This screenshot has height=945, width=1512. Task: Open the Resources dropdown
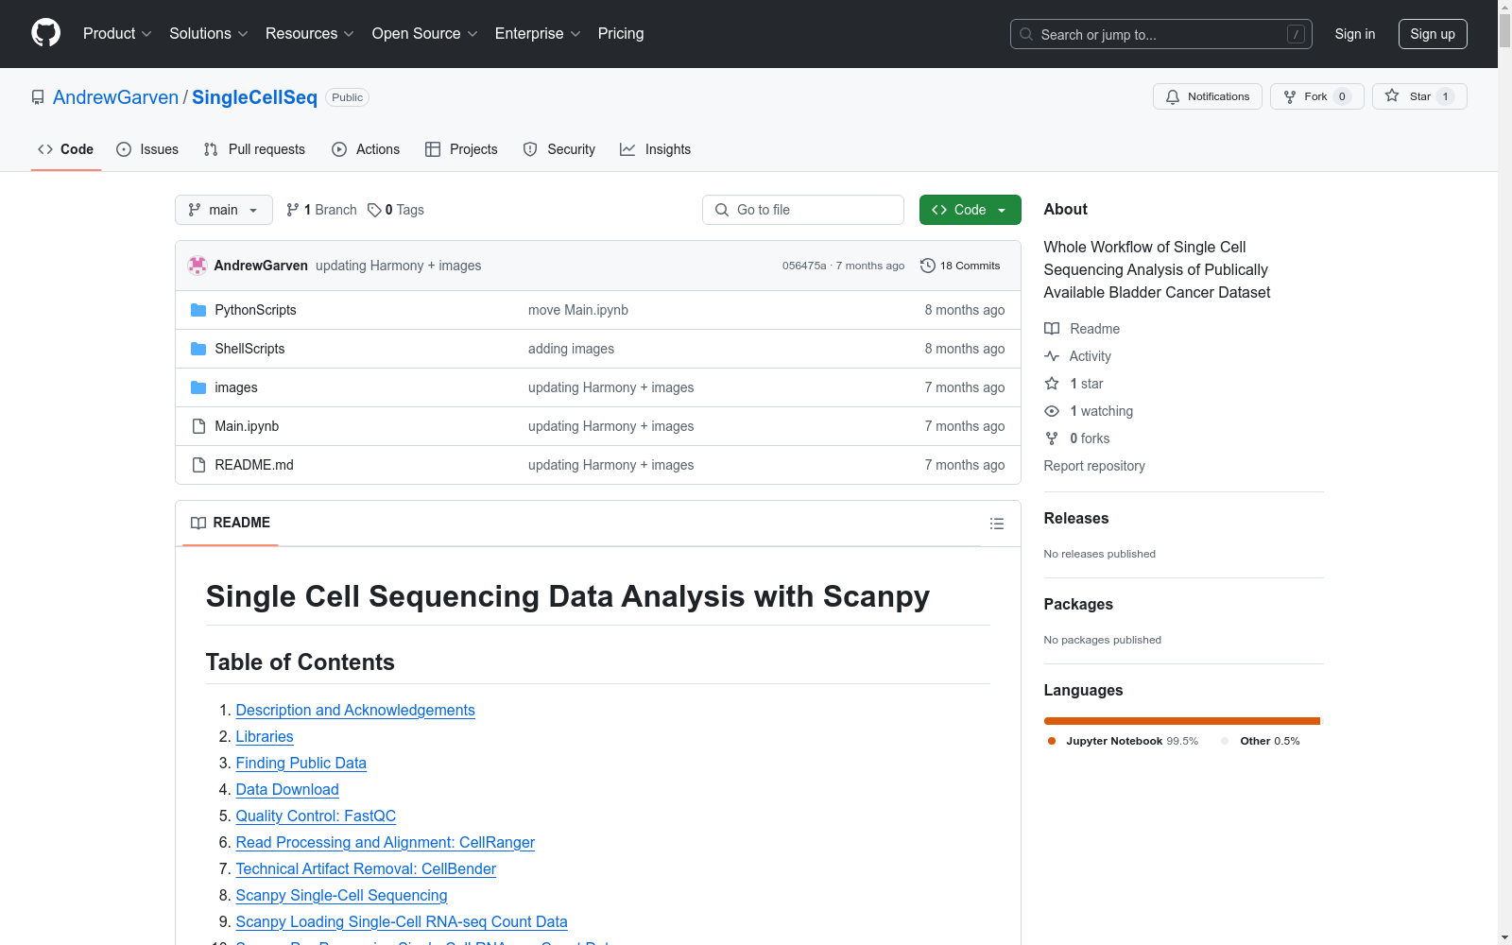pos(310,34)
